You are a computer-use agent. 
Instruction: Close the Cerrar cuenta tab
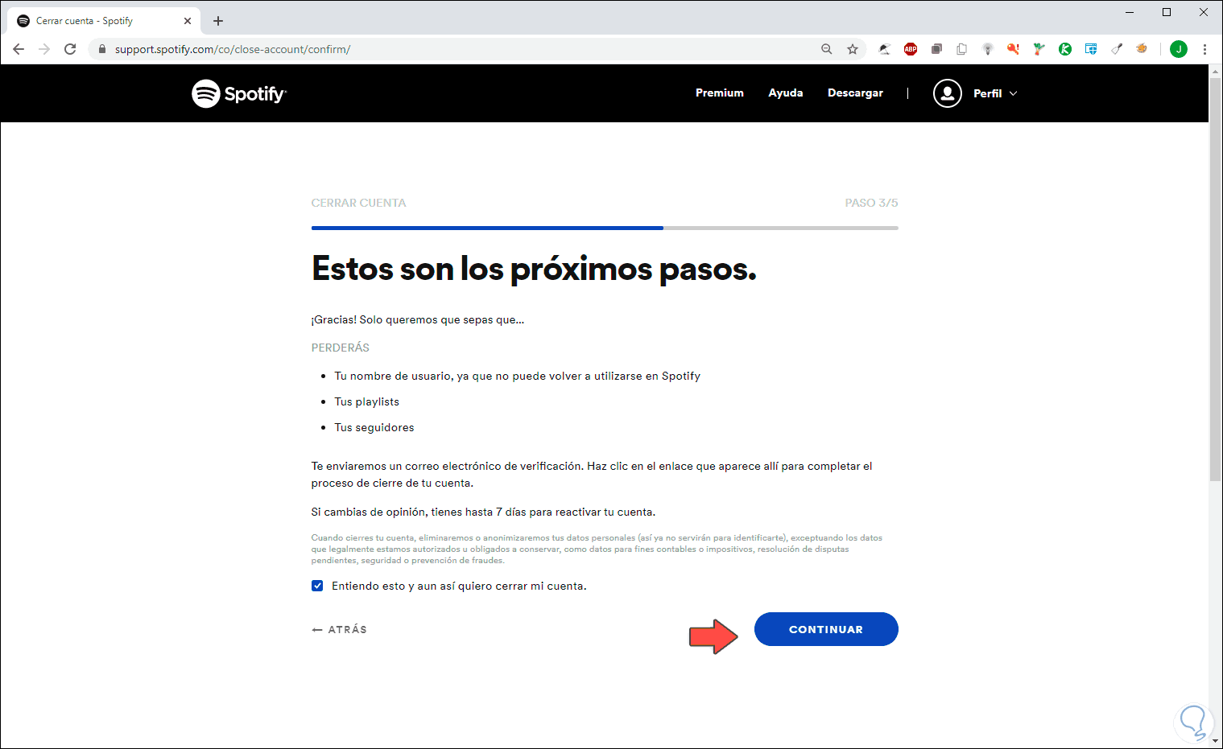click(x=188, y=21)
